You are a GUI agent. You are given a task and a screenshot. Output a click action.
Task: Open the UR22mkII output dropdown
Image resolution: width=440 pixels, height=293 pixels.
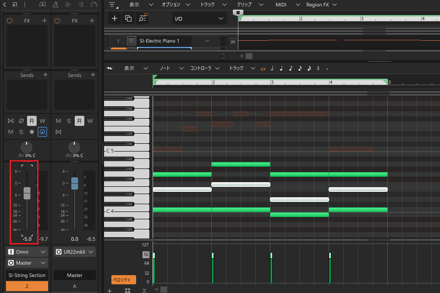click(x=75, y=252)
